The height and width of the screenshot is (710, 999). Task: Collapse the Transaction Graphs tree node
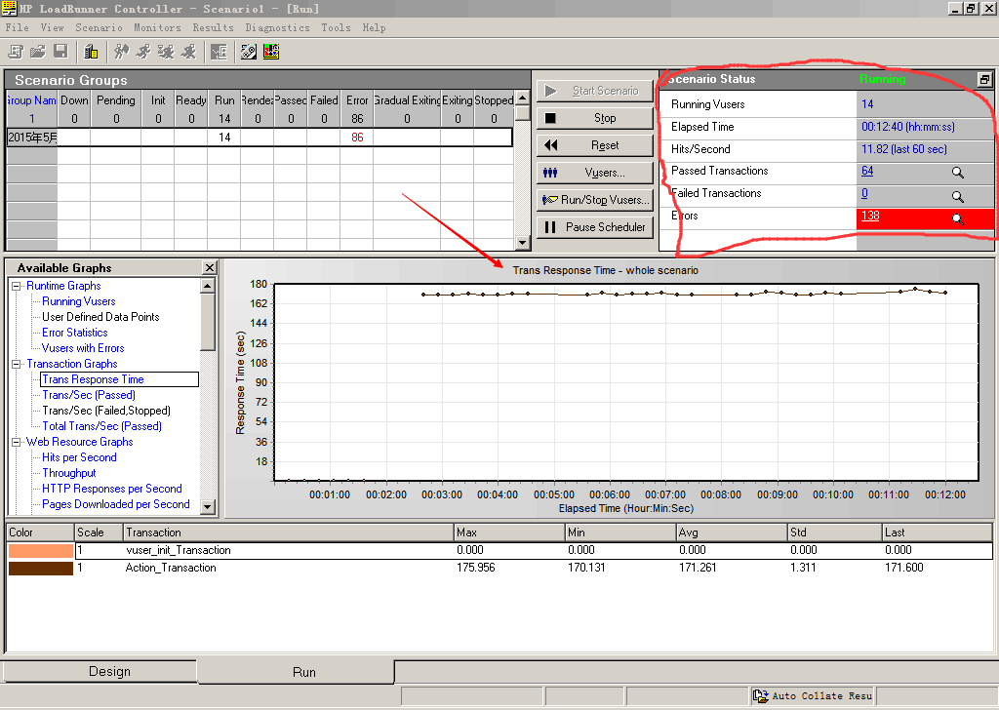pyautogui.click(x=16, y=364)
